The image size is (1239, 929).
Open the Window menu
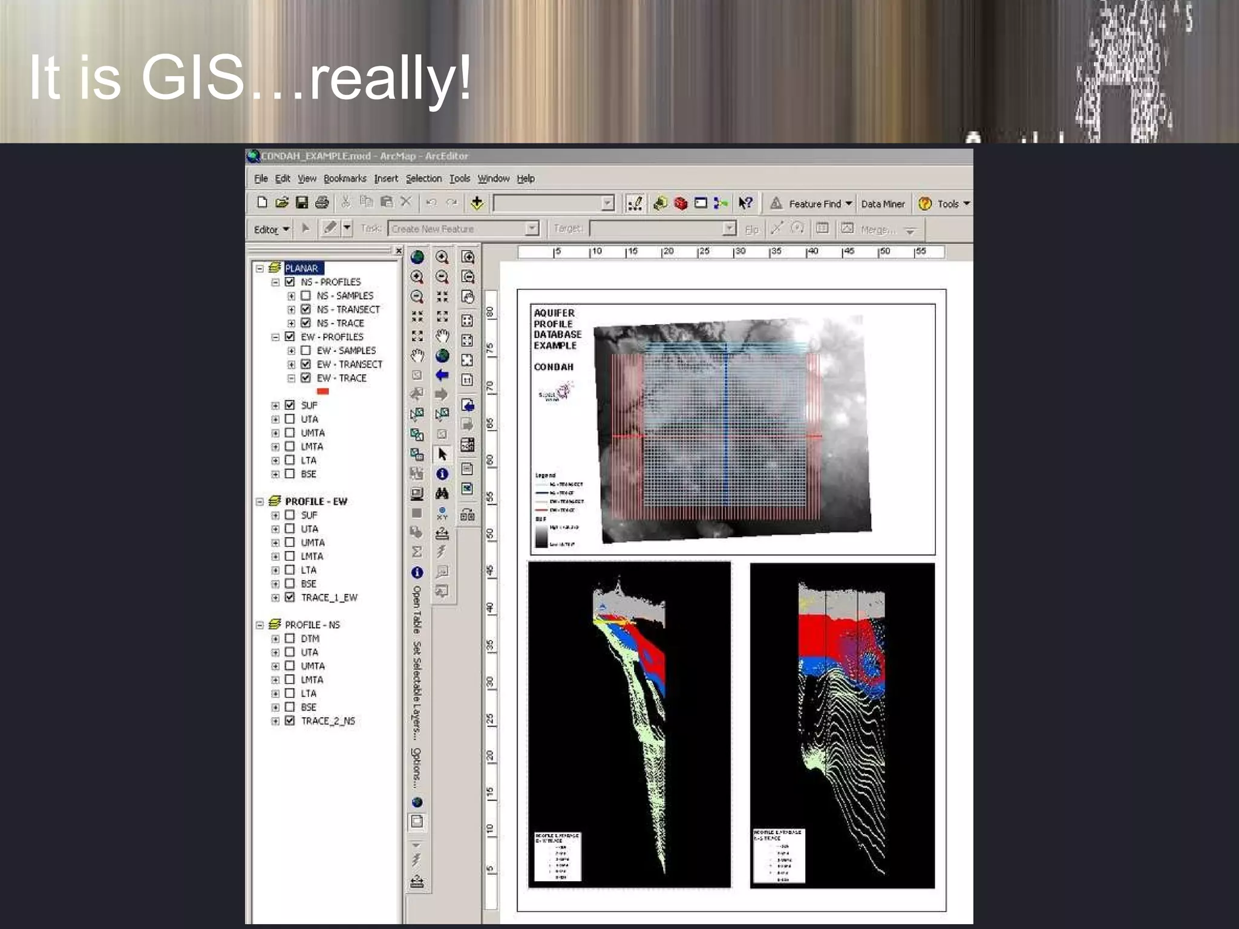(494, 178)
